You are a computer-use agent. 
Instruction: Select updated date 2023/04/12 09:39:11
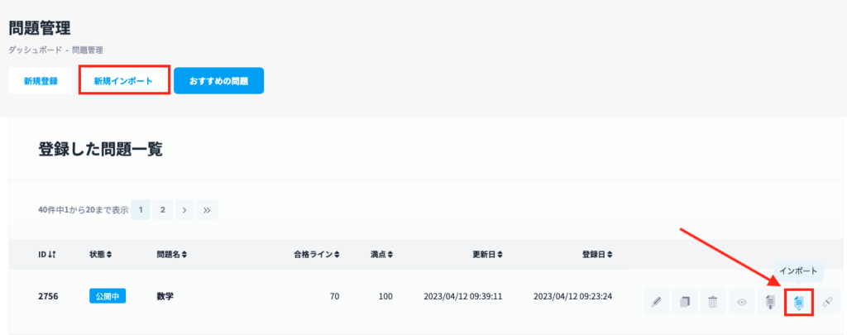[463, 296]
